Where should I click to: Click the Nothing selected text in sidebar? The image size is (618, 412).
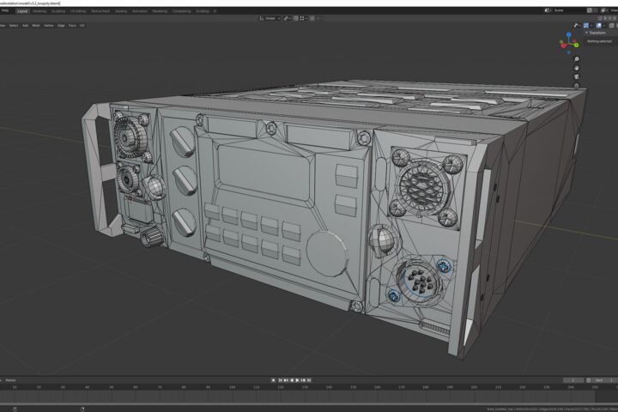pos(599,41)
